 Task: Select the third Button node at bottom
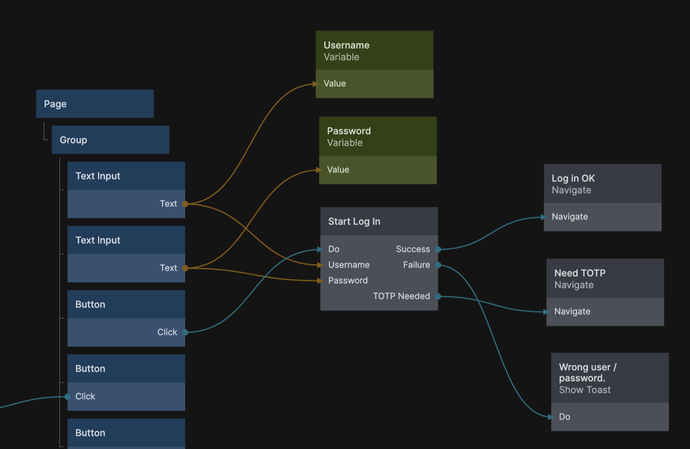coord(126,433)
